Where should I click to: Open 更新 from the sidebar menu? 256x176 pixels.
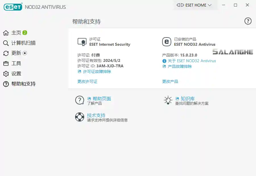click(5, 53)
